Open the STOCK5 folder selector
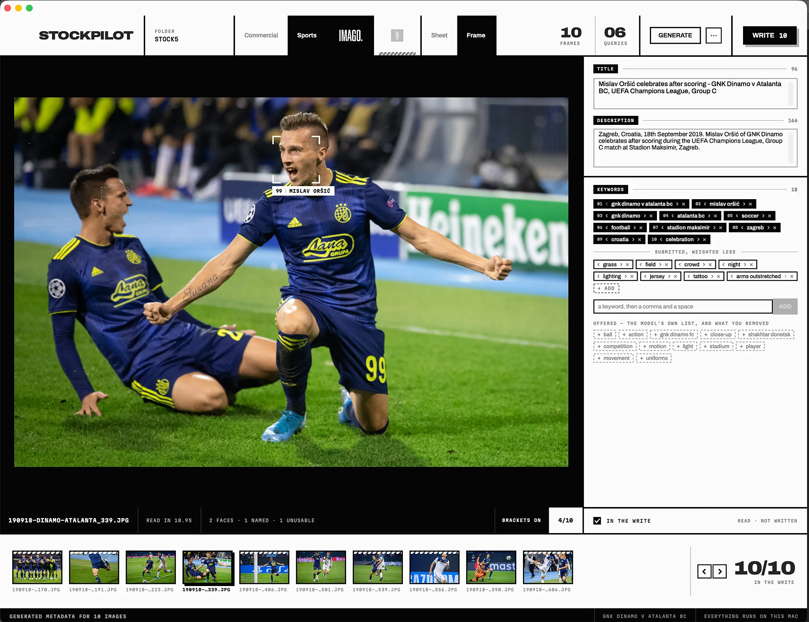809x622 pixels. 190,35
